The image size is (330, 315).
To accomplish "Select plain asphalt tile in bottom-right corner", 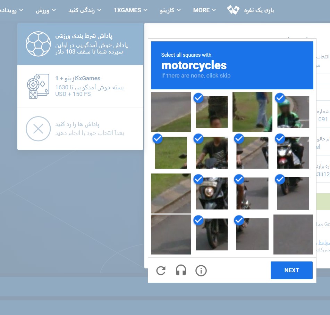I will [x=293, y=234].
